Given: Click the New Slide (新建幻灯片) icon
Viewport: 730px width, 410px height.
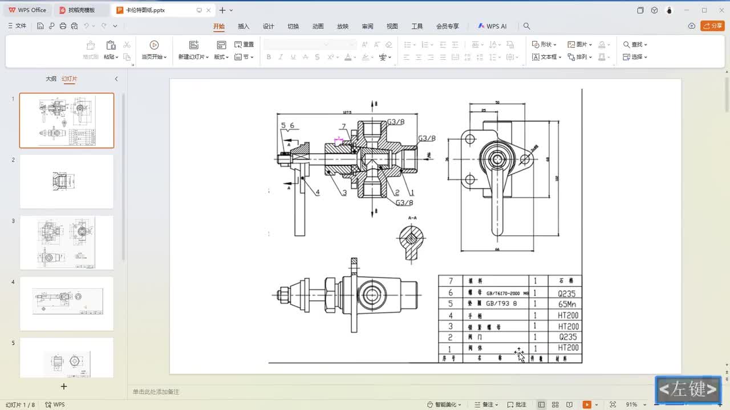Looking at the screenshot, I should click(x=193, y=45).
